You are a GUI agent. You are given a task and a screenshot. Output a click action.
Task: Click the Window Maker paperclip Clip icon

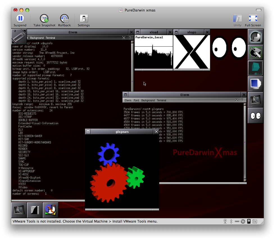pyautogui.click(x=19, y=37)
